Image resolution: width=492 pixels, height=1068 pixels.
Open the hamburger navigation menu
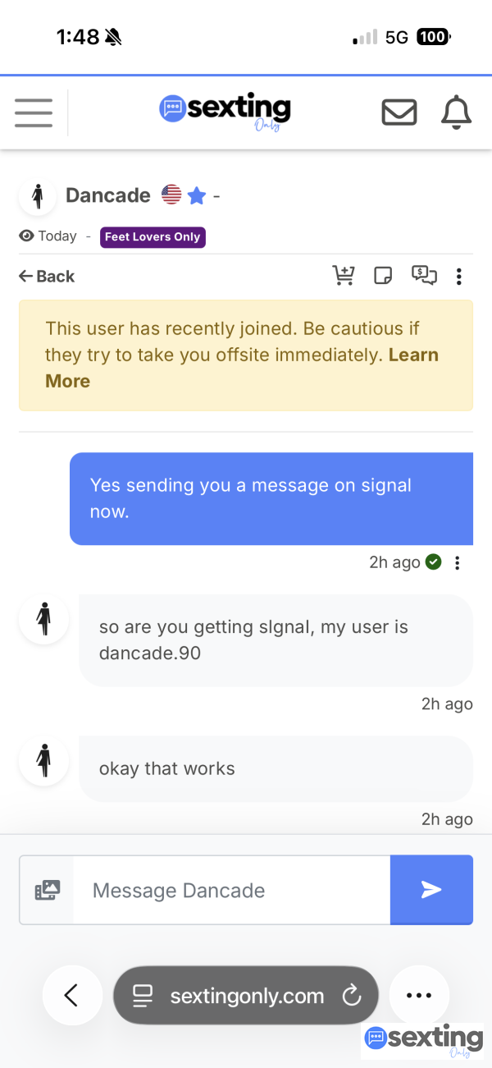[x=33, y=112]
